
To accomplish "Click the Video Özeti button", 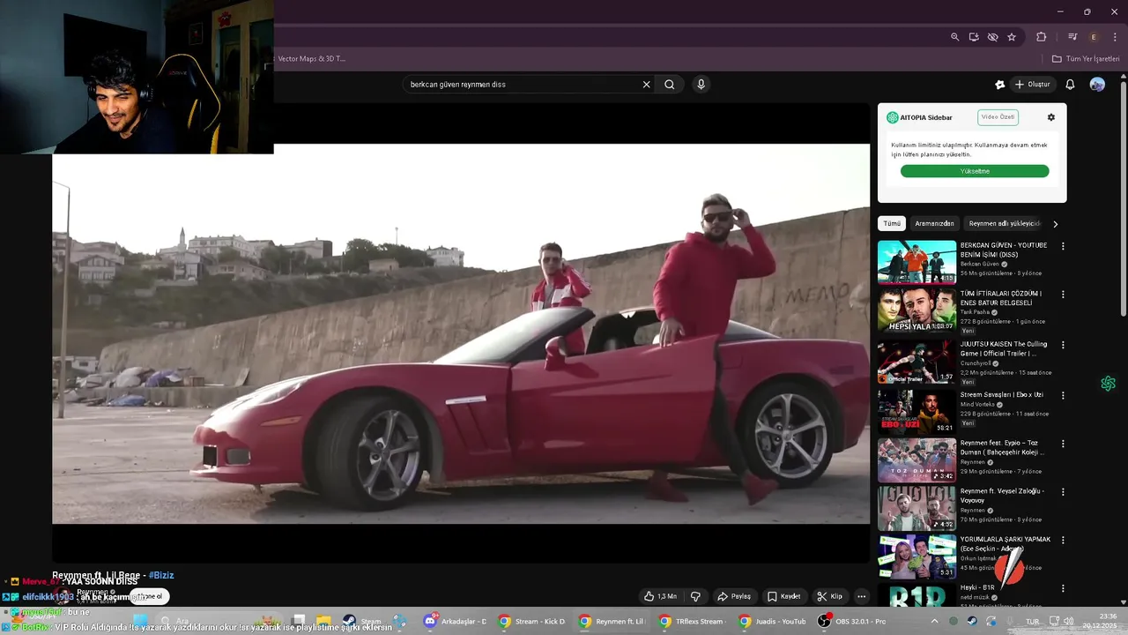I will click(998, 117).
